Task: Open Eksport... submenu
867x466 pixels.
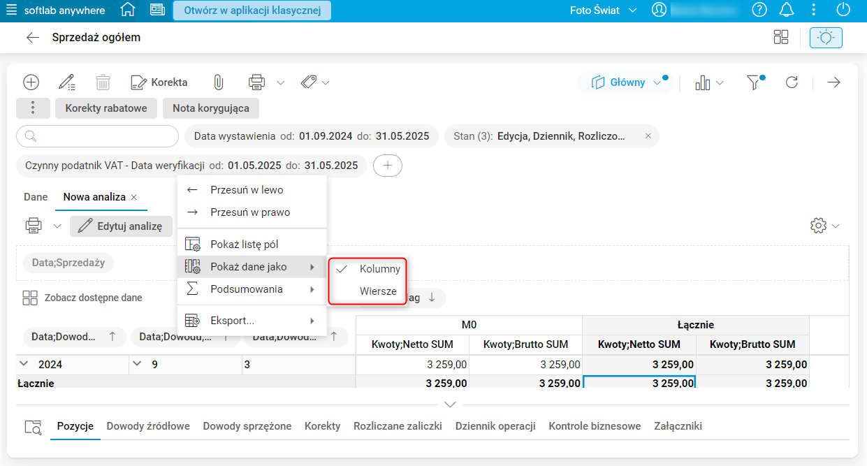Action: [252, 321]
